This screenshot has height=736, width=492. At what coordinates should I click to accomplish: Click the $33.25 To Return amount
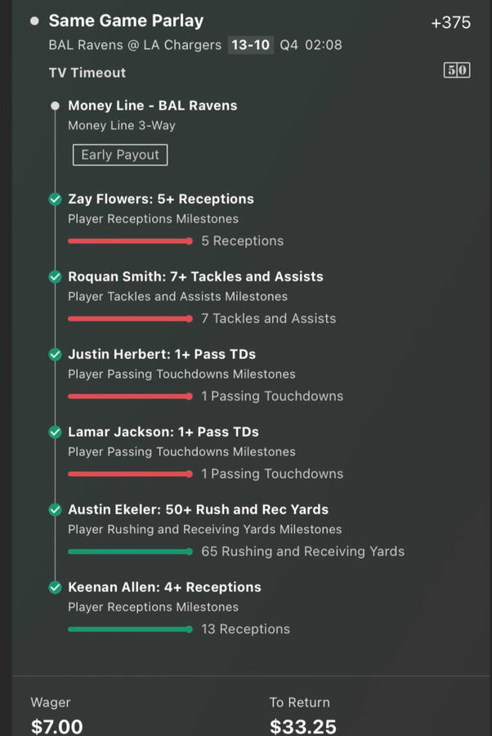[x=303, y=727]
